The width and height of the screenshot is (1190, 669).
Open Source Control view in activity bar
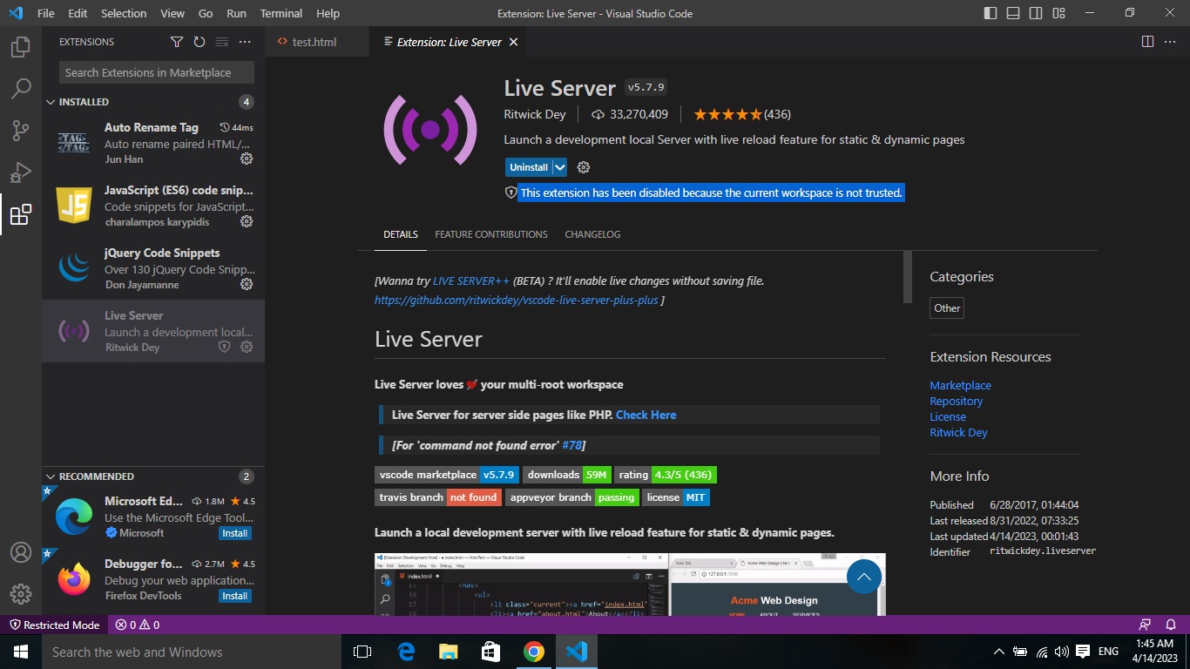coord(21,131)
